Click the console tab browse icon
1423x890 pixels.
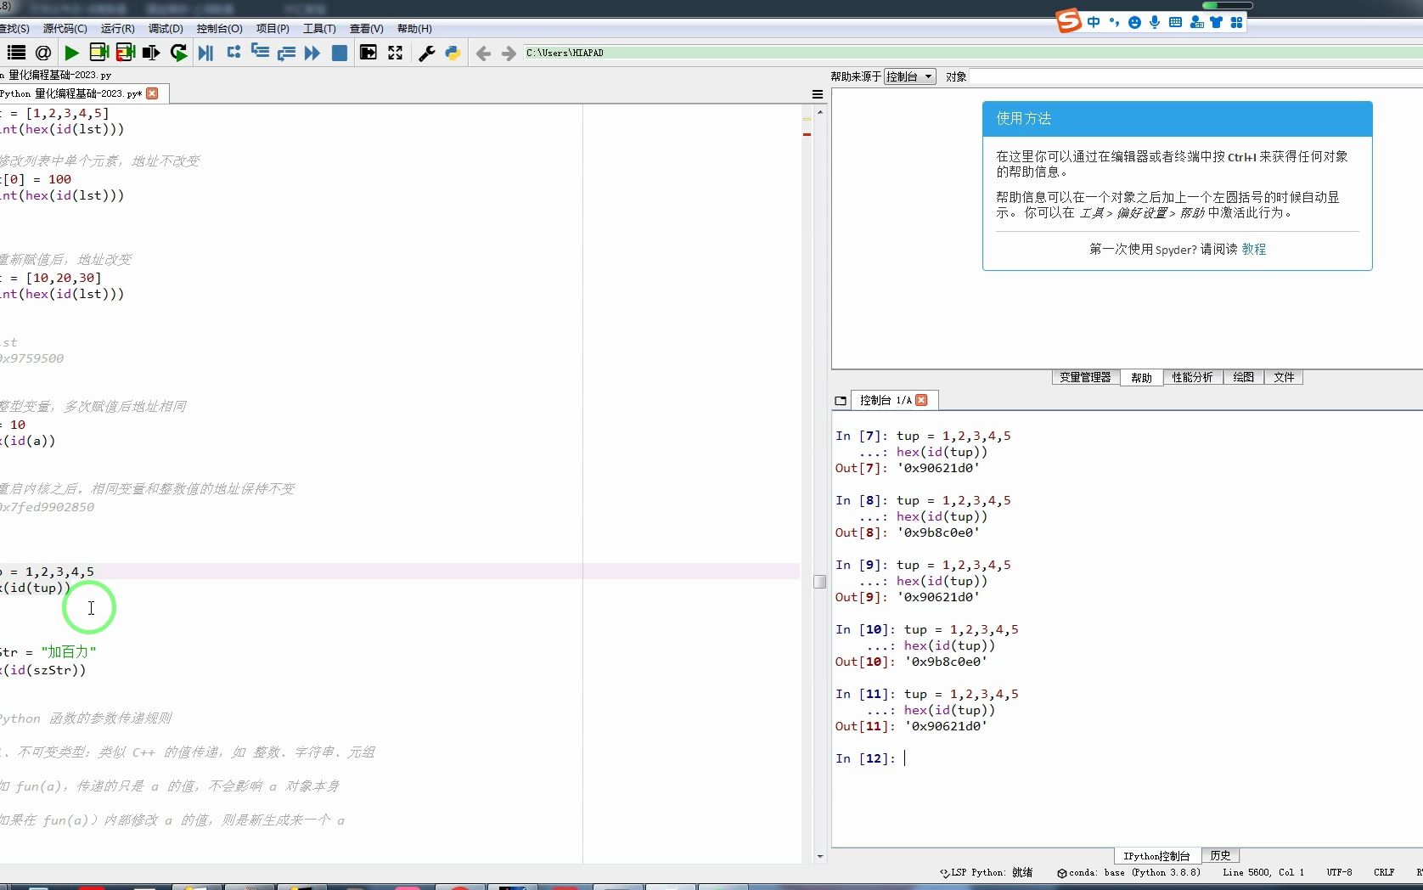click(841, 400)
